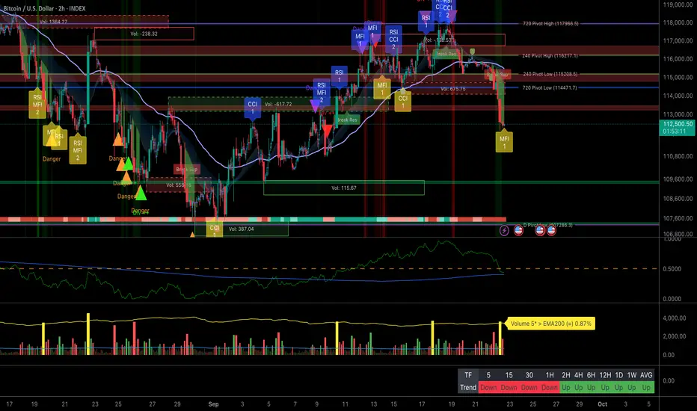
Task: Click 11 on the time axis
Action: 345,404
